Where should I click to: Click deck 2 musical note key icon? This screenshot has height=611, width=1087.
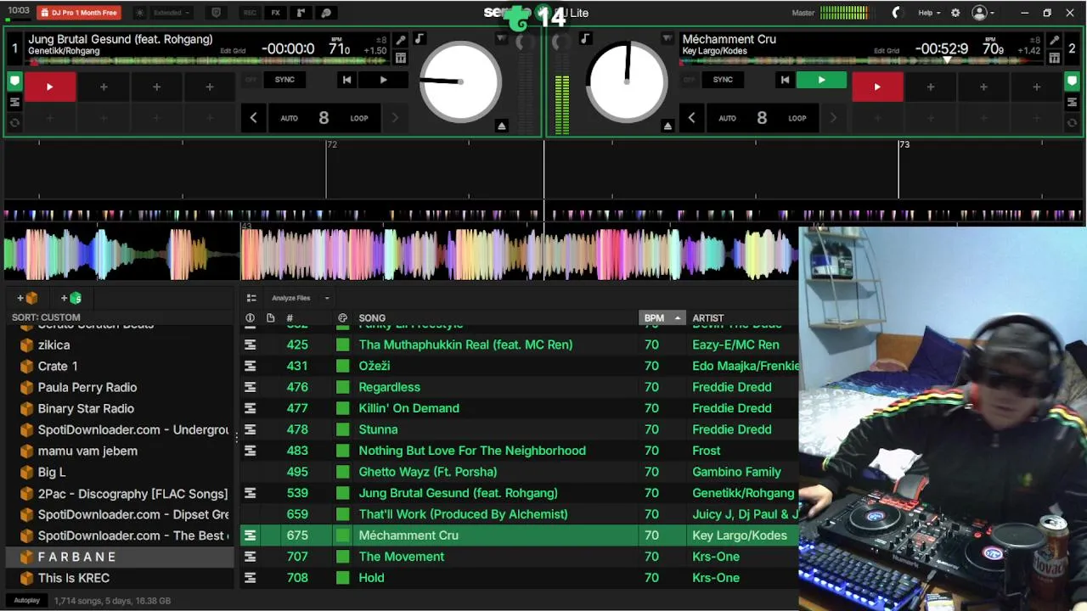coord(585,39)
